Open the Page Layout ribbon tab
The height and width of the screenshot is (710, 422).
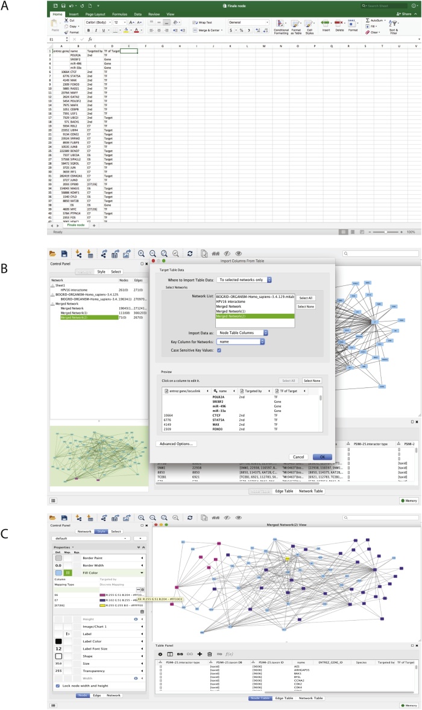point(98,13)
